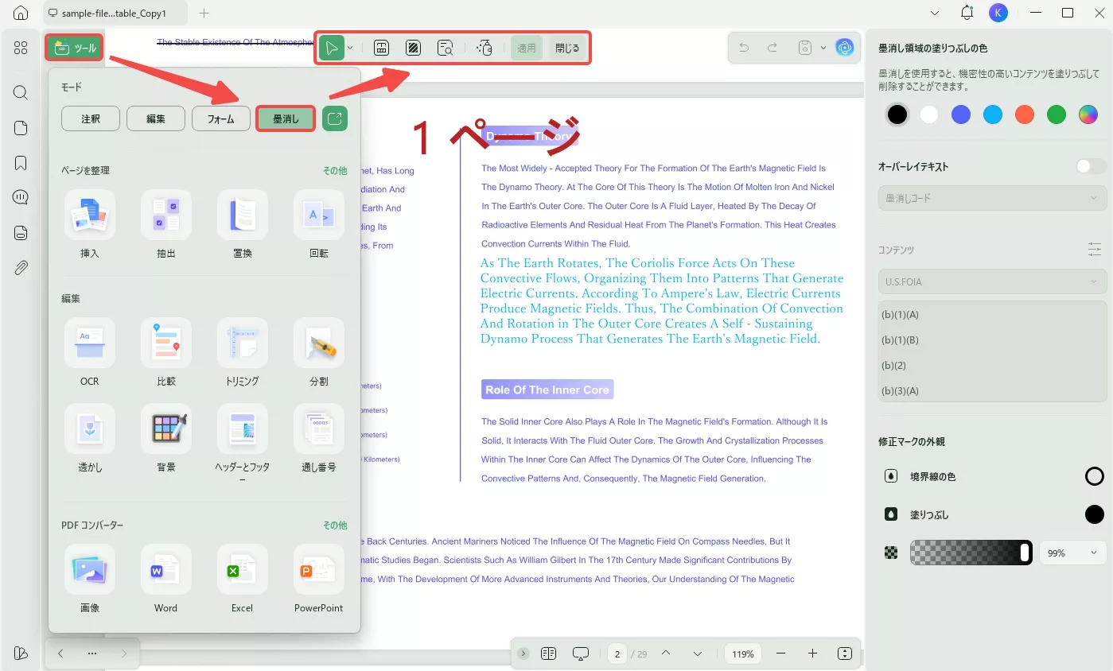This screenshot has height=671, width=1113.
Task: Select the green redaction fill color
Action: pyautogui.click(x=1057, y=114)
